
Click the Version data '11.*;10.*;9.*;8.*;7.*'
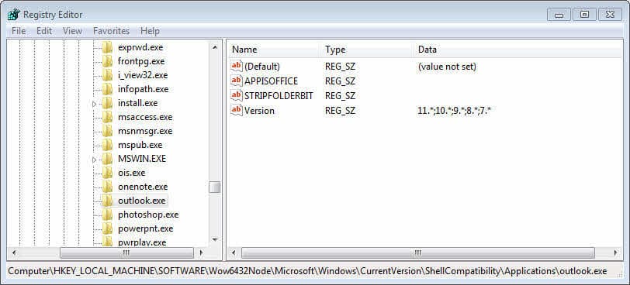click(x=455, y=111)
